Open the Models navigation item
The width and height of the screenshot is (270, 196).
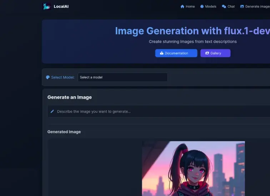point(210,6)
